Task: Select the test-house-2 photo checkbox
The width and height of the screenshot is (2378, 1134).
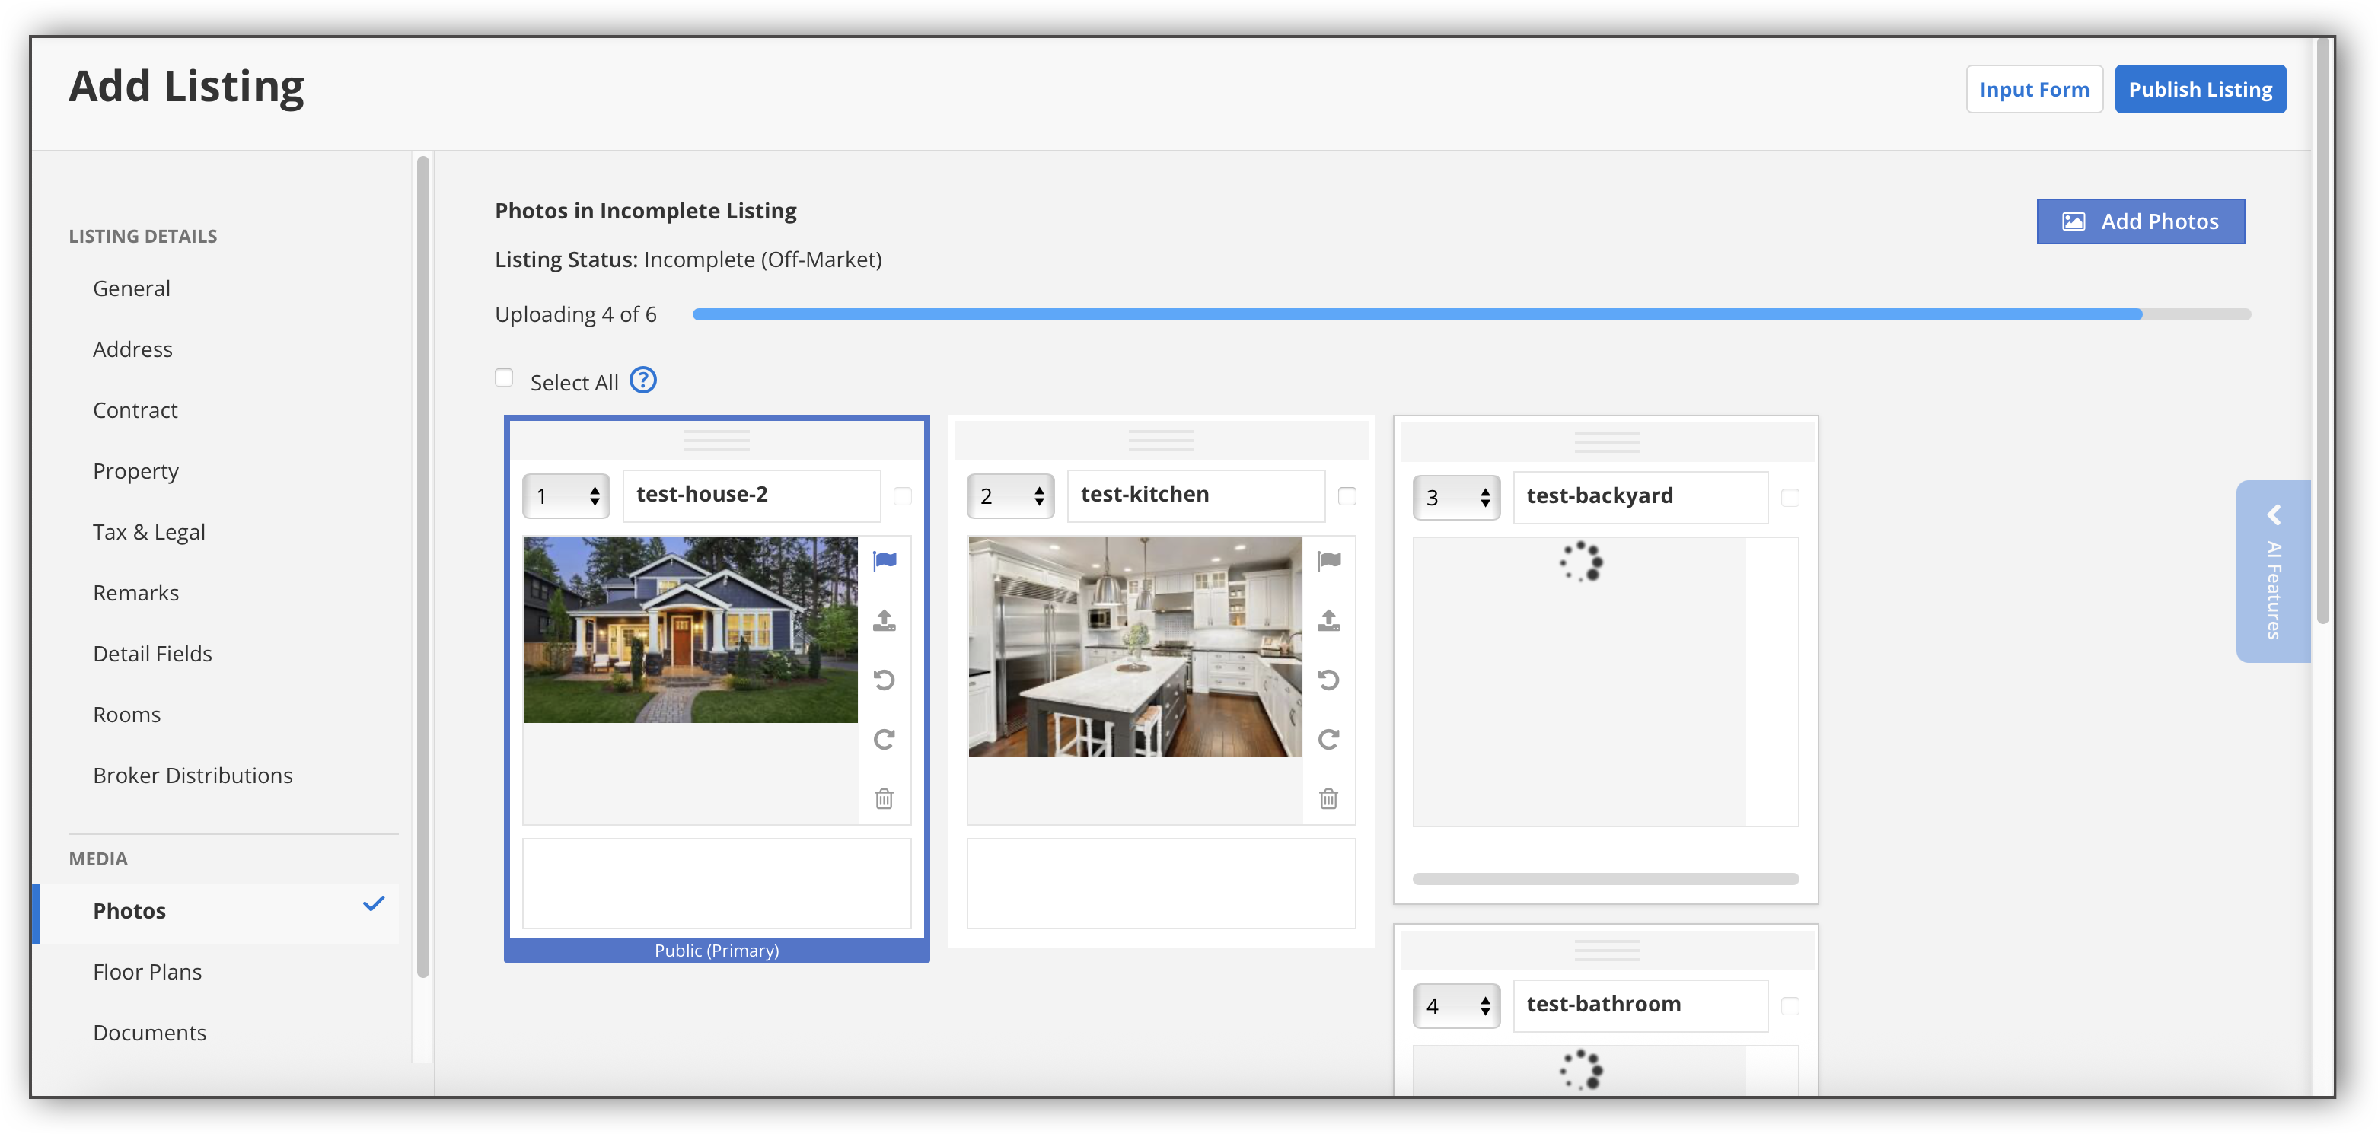Action: pos(903,496)
